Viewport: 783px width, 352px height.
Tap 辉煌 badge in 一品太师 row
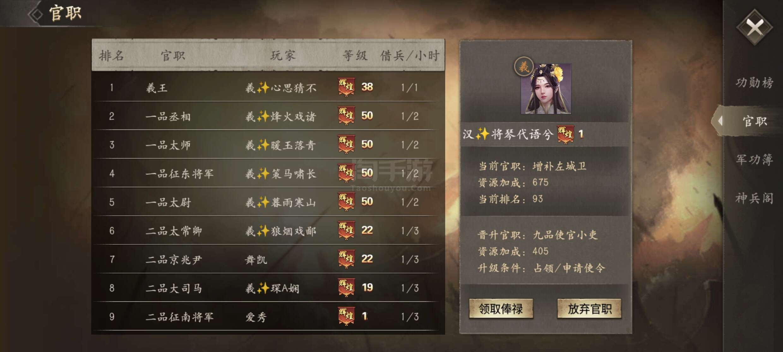click(x=346, y=144)
